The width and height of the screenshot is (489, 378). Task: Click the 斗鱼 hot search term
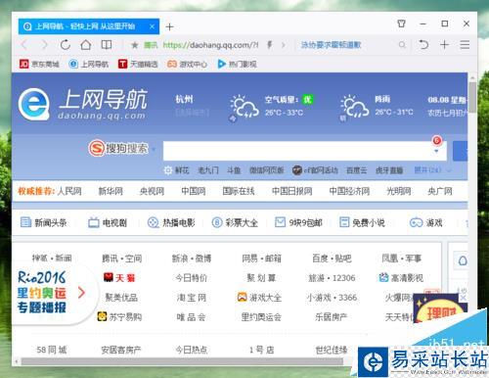point(234,170)
